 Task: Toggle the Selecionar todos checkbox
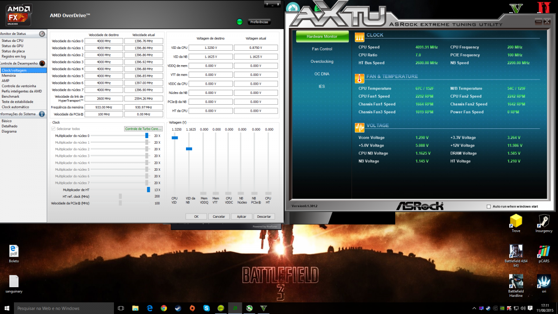pos(53,129)
